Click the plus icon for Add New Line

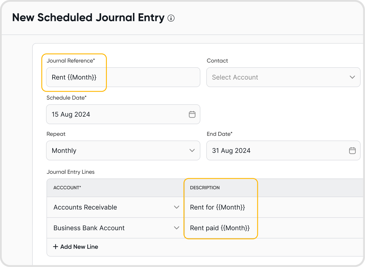pyautogui.click(x=55, y=247)
